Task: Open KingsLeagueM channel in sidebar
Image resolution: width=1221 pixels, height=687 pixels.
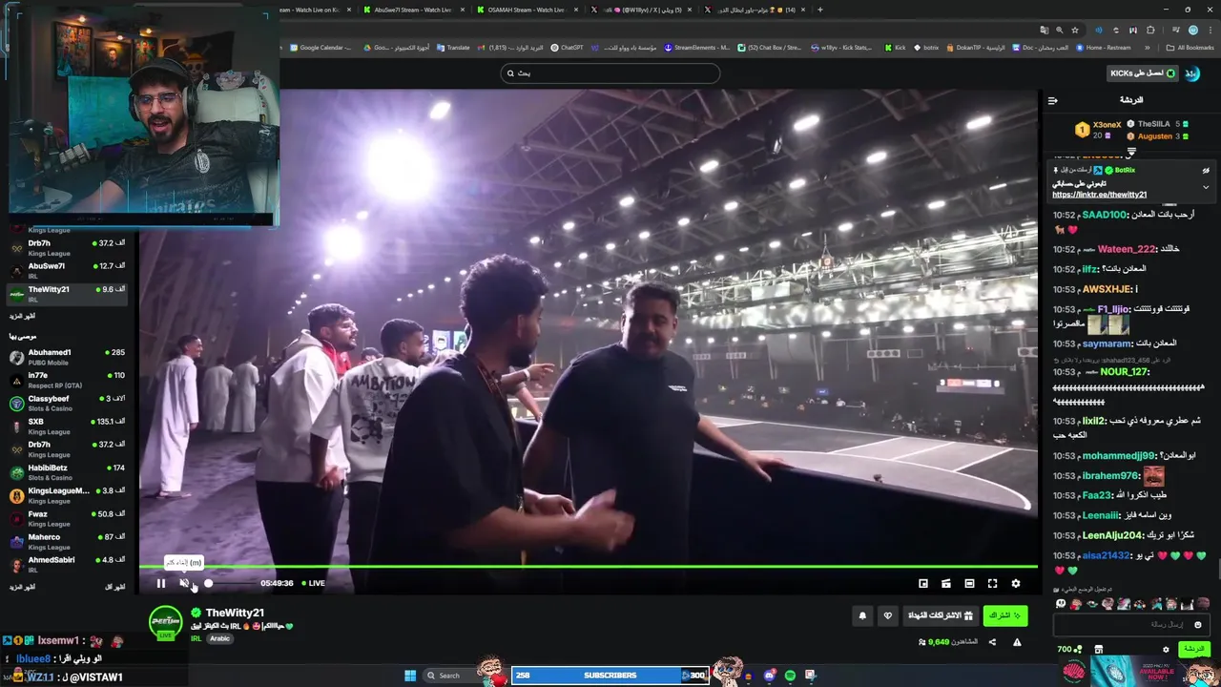Action: 67,495
